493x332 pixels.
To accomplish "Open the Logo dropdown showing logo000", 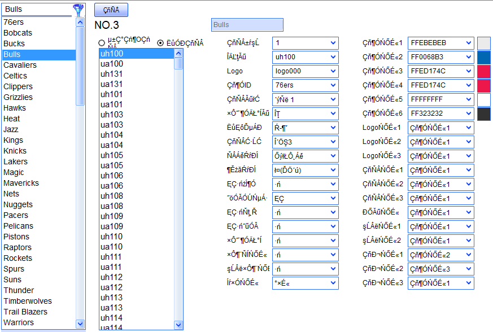I will 306,71.
